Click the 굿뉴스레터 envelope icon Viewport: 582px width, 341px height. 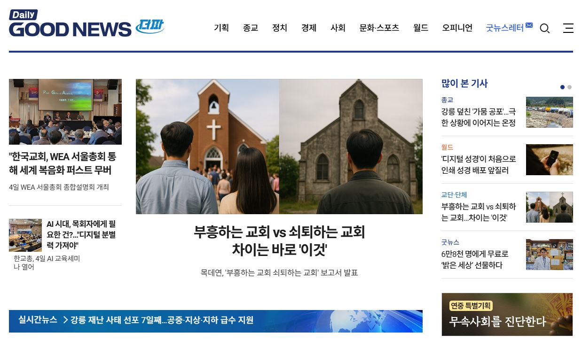point(529,25)
